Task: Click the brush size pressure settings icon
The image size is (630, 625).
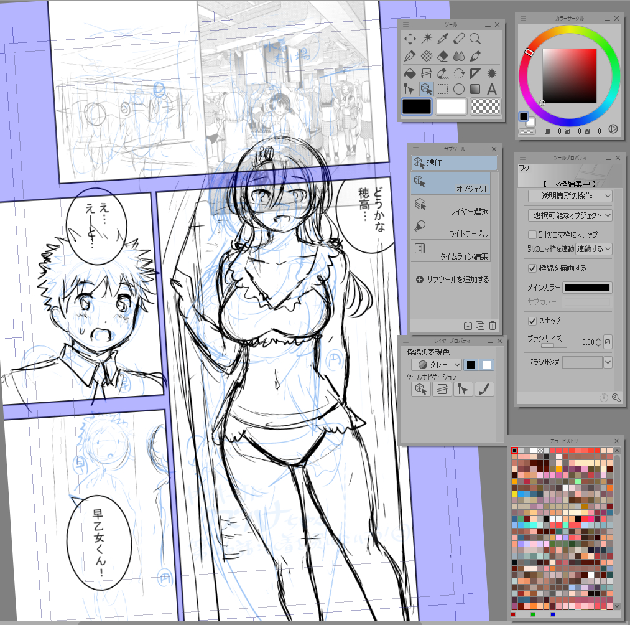Action: tap(608, 342)
